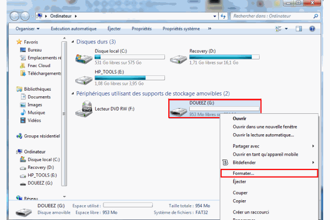The image size is (330, 220).
Task: Click Ordinateur in the breadcrumb path
Action: (x=61, y=16)
